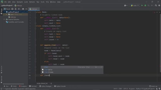The height and width of the screenshot is (90, 161).
Task: Open the TODO tool window
Action: [x=14, y=86]
